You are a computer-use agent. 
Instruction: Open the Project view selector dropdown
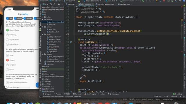tap(45, 4)
